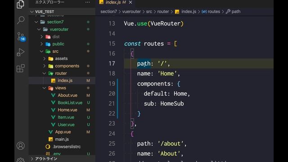Click src in the breadcrumb
Viewport: 288px width, 162px height.
149,12
